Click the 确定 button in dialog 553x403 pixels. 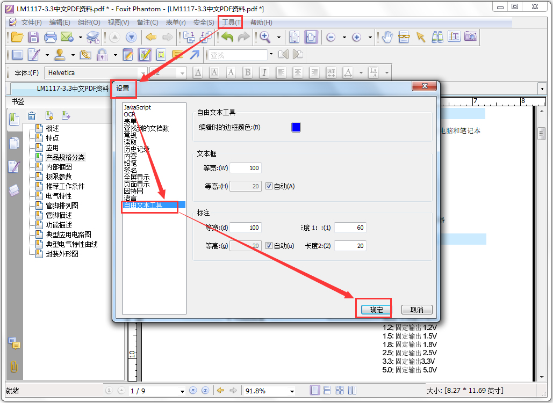[376, 310]
